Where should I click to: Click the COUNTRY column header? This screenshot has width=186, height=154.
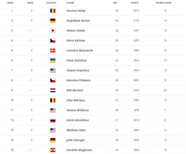51,3
